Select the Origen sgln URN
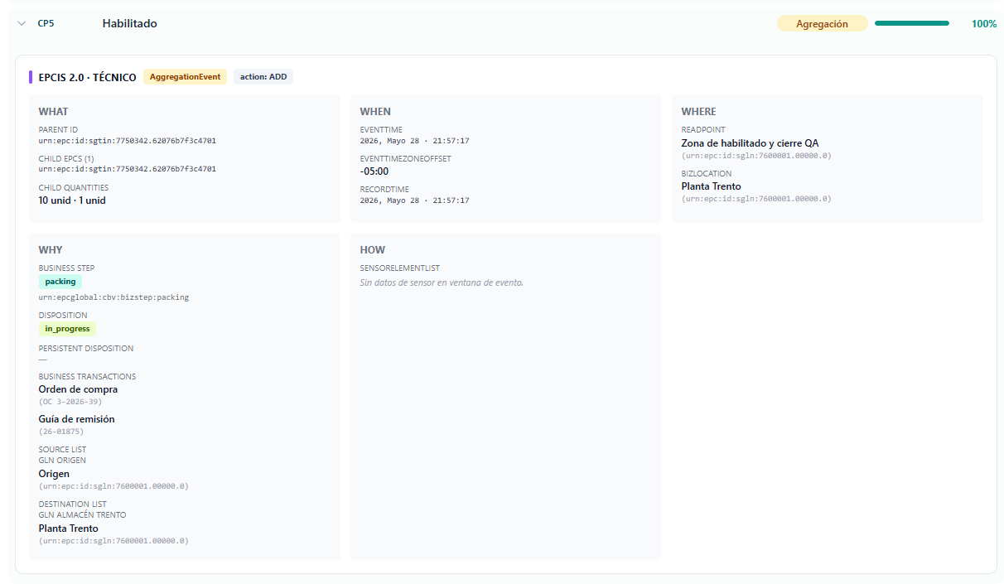The image size is (1004, 584). (113, 486)
